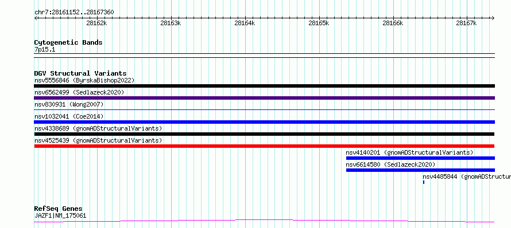Click the red bar for nsv4525439
This screenshot has height=228, width=511.
point(264,146)
